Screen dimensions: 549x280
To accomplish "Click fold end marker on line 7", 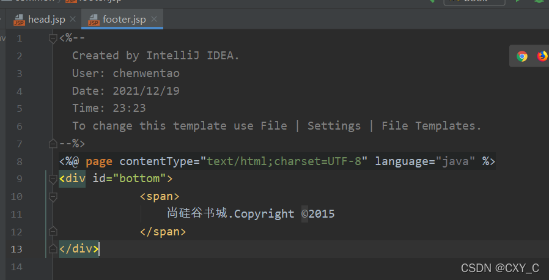I will coord(53,144).
